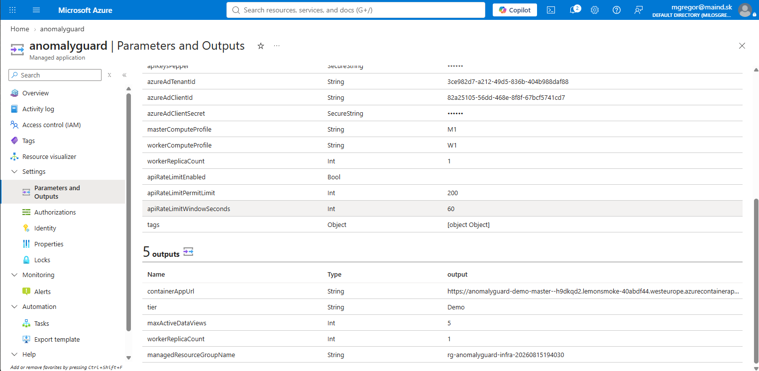Open the Help question mark icon
This screenshot has height=371, width=759.
(617, 10)
